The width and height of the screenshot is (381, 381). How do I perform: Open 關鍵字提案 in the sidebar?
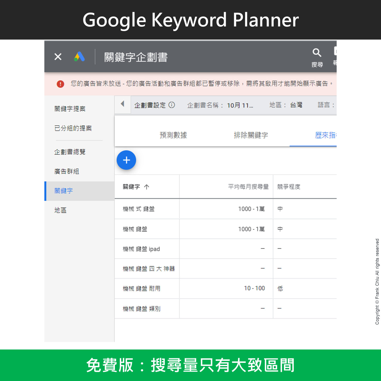[x=70, y=109]
